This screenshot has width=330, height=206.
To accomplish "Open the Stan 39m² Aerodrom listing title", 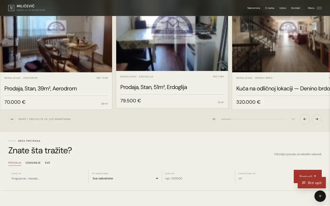I will (x=41, y=88).
